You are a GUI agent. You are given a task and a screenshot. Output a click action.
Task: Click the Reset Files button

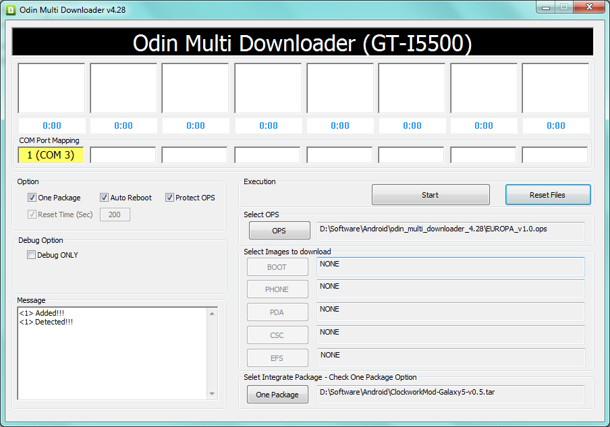tap(548, 195)
